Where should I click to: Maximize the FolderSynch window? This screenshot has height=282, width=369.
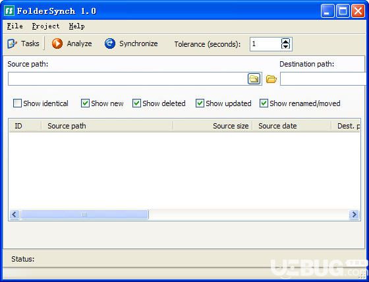pyautogui.click(x=343, y=11)
